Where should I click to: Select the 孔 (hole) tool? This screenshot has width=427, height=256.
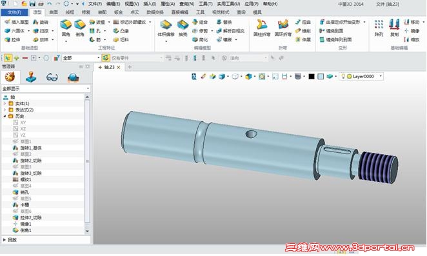[x=95, y=31]
